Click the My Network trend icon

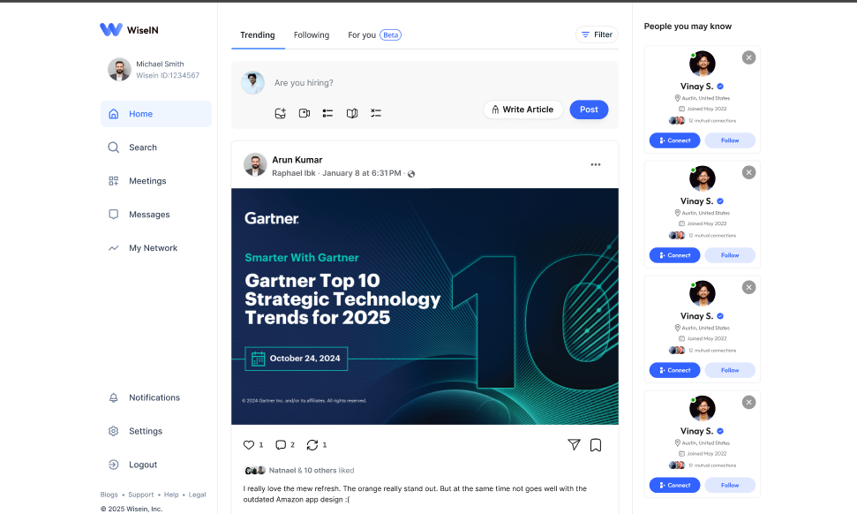[113, 247]
